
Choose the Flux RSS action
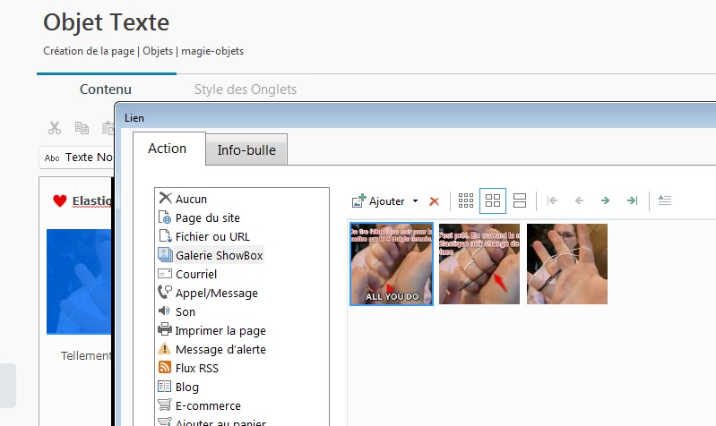(188, 368)
